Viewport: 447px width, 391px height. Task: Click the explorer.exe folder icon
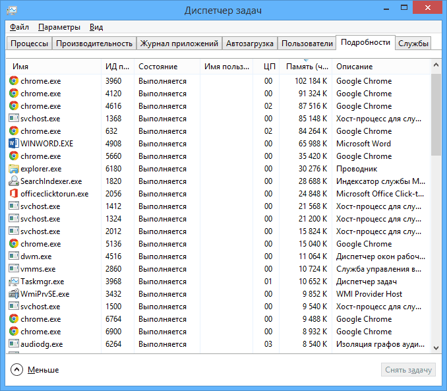[13, 169]
